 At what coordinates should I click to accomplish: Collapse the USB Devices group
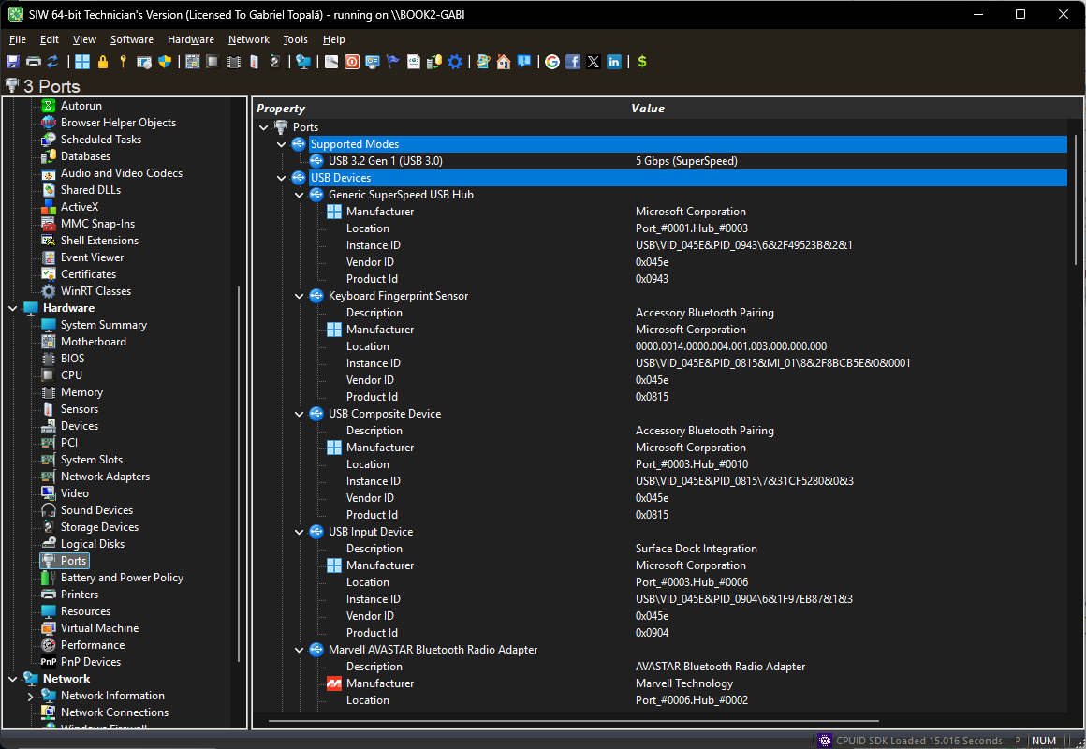[281, 178]
